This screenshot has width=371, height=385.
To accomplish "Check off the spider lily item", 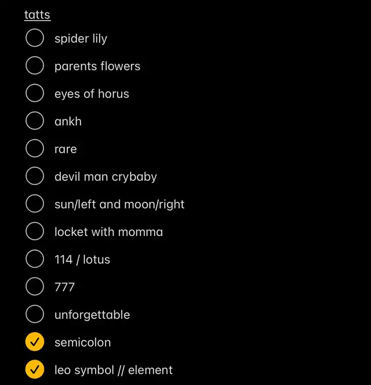I will (35, 38).
